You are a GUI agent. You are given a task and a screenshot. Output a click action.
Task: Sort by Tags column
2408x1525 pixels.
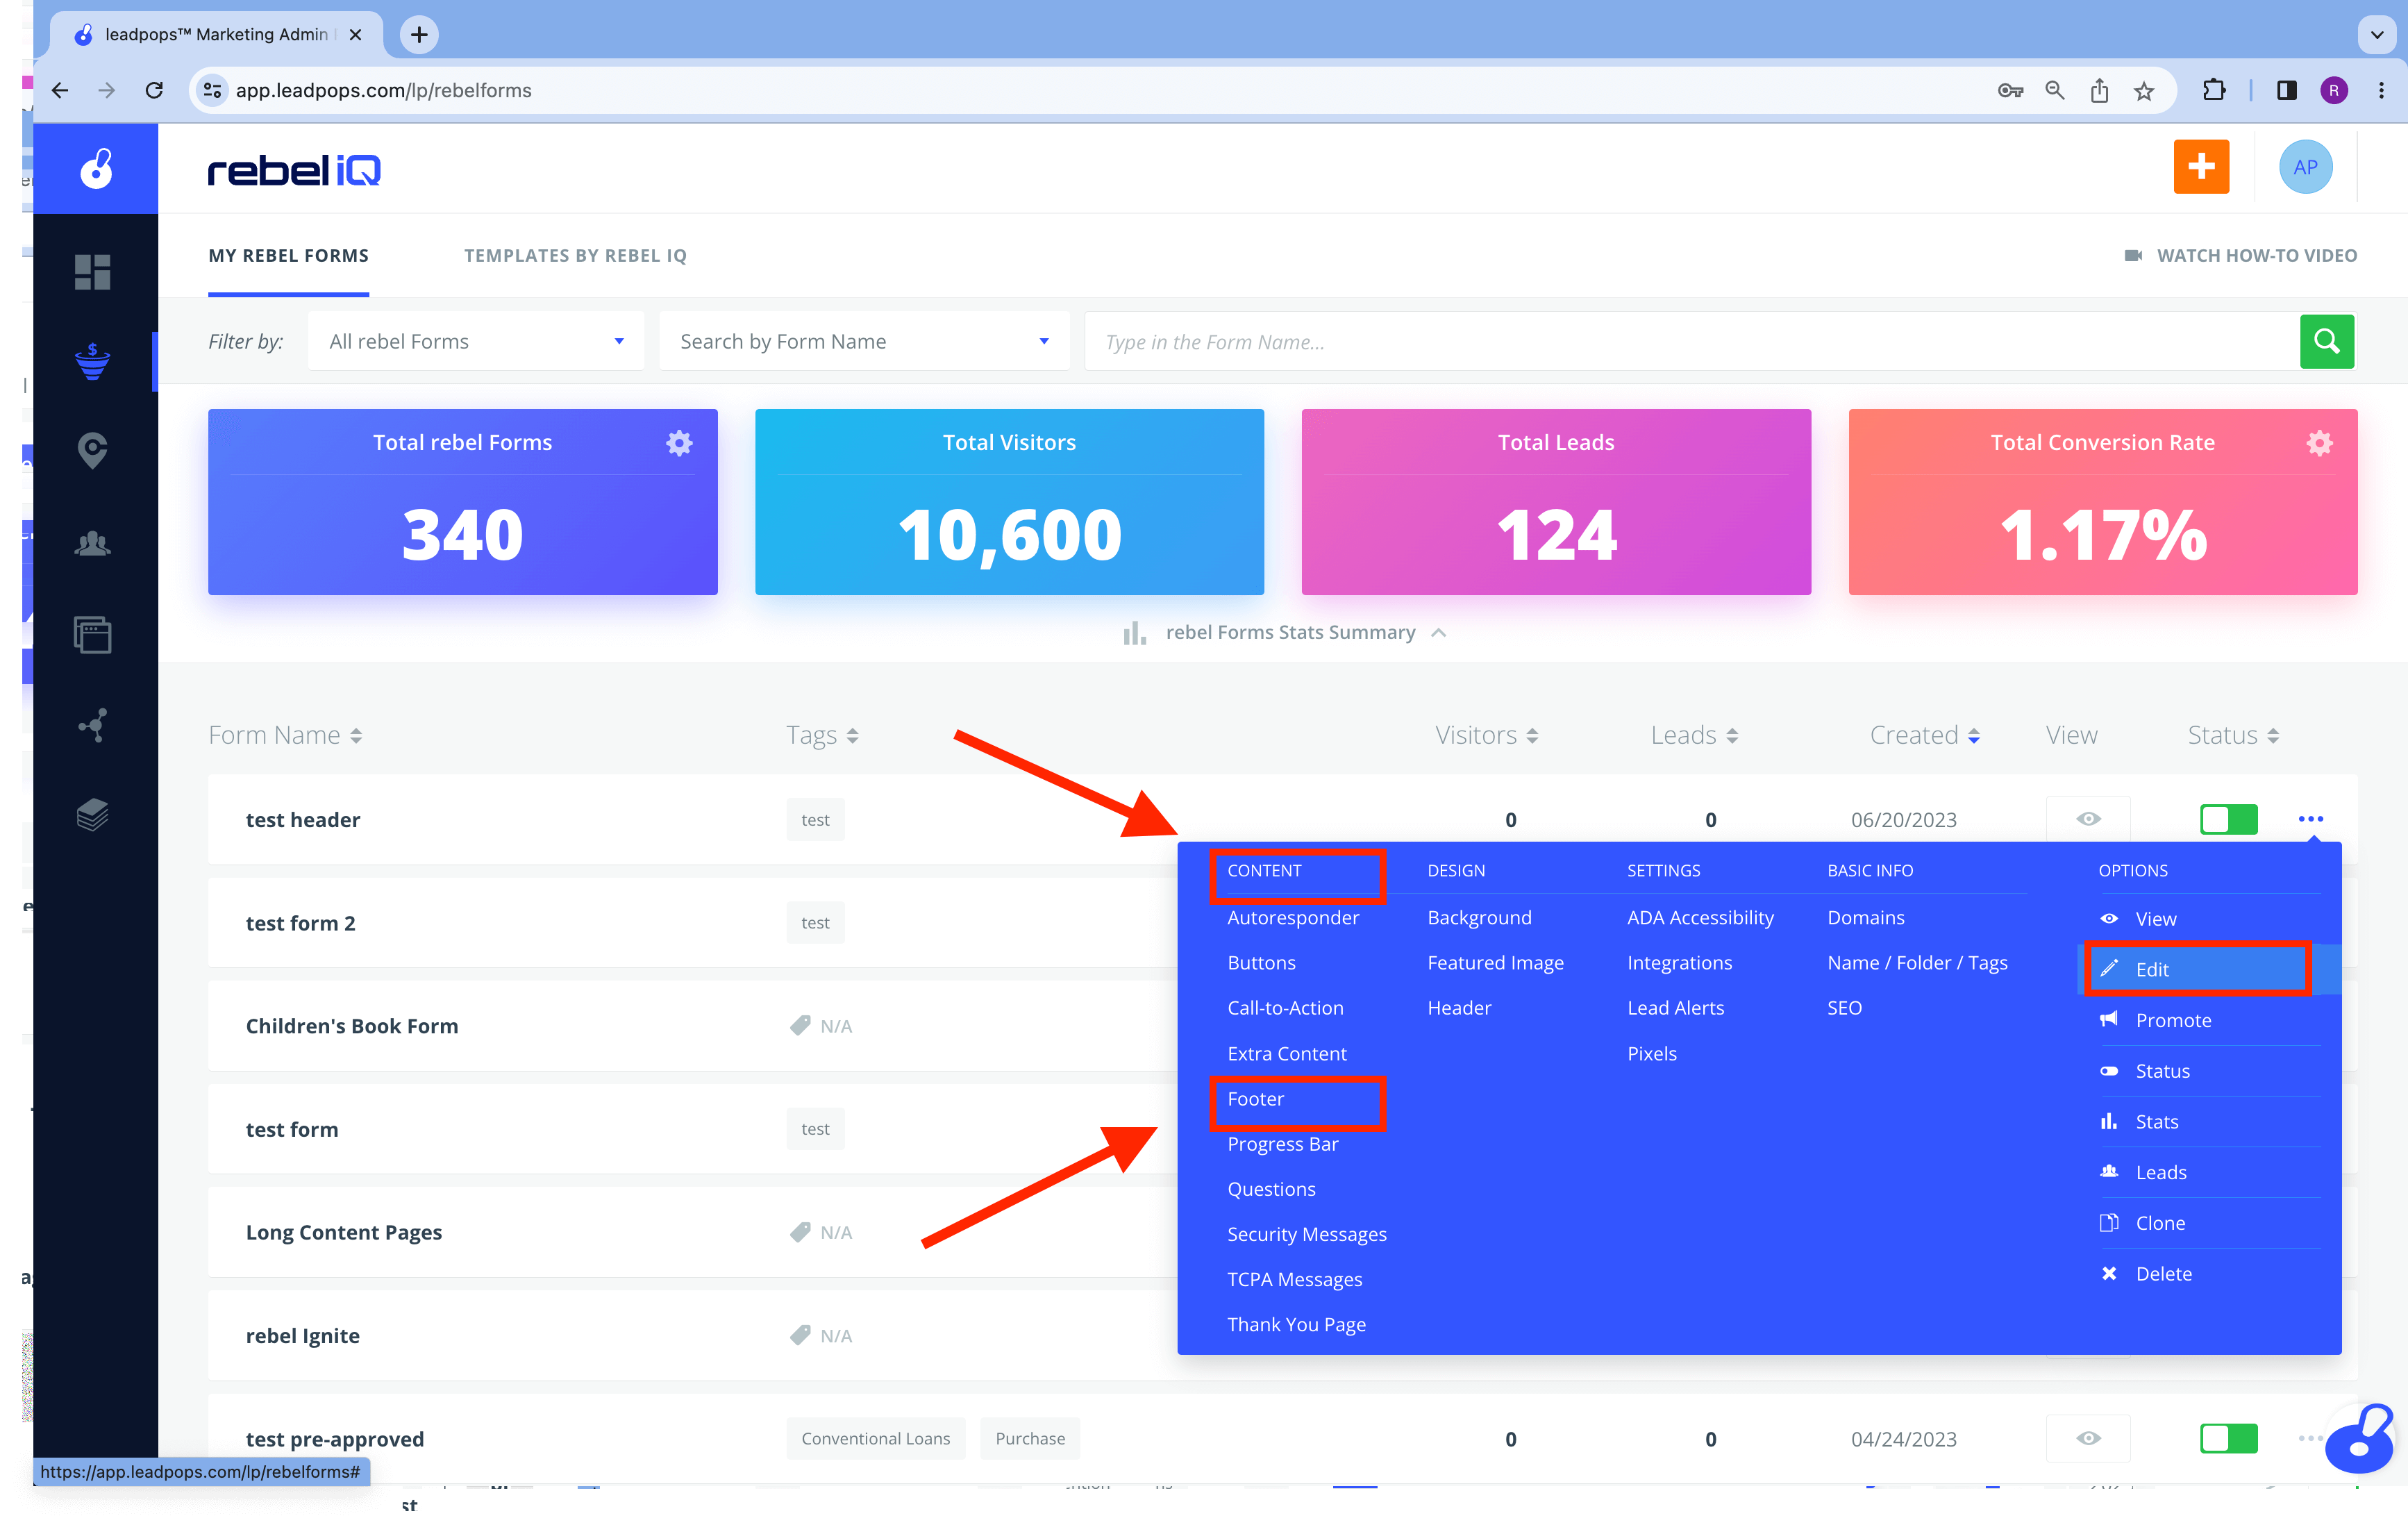822,735
